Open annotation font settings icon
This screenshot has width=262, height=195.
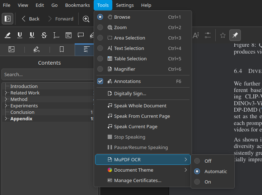(196, 35)
